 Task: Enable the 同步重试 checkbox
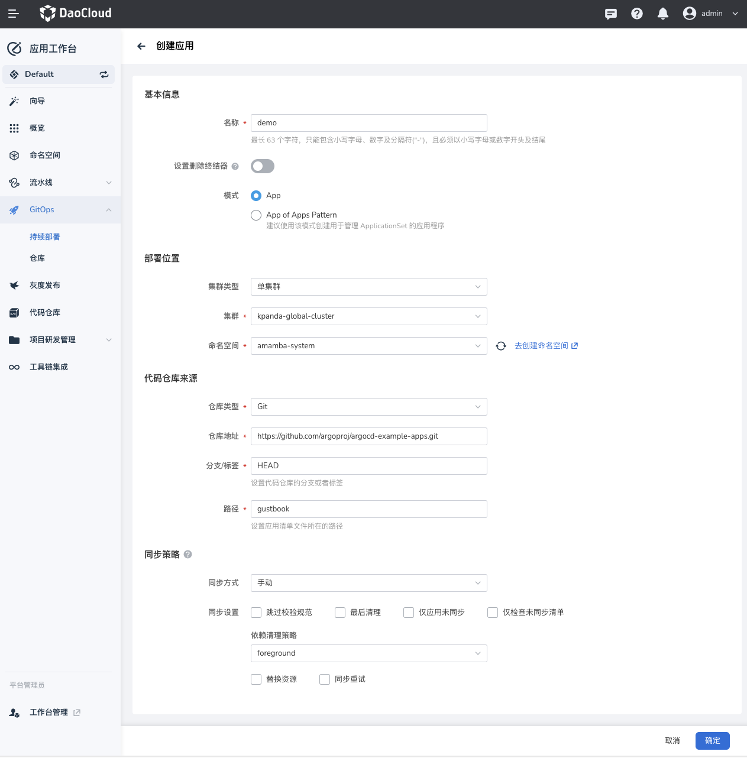[325, 679]
